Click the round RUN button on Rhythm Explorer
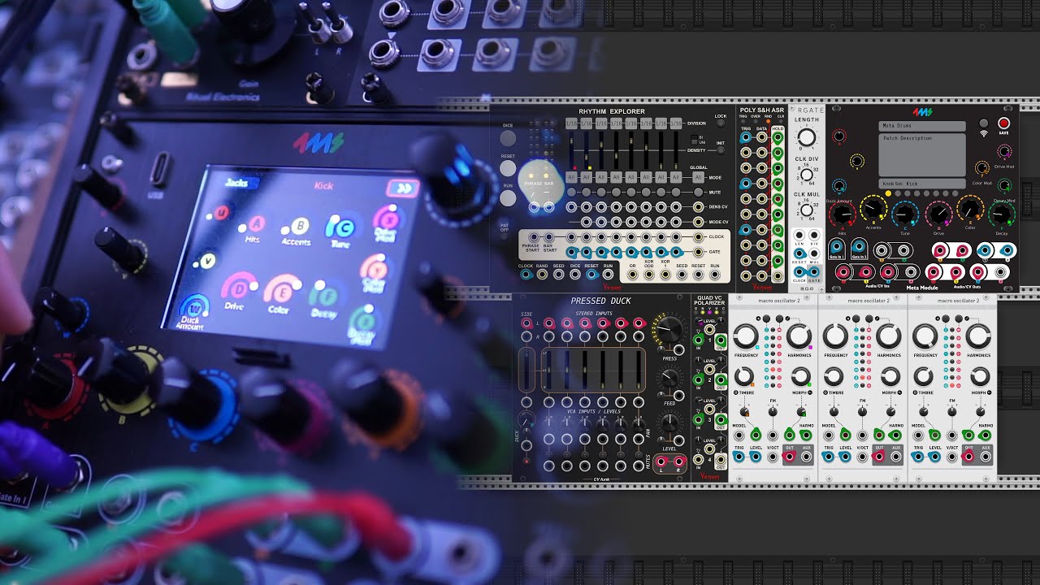The height and width of the screenshot is (585, 1040). [x=508, y=198]
